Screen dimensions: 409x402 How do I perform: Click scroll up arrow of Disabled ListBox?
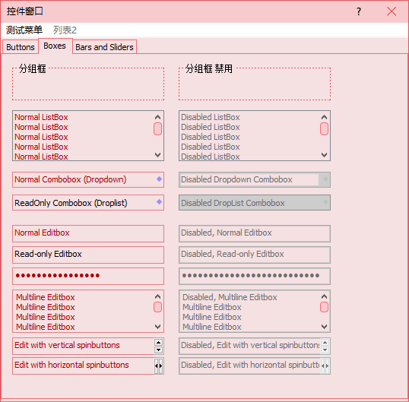coord(324,117)
